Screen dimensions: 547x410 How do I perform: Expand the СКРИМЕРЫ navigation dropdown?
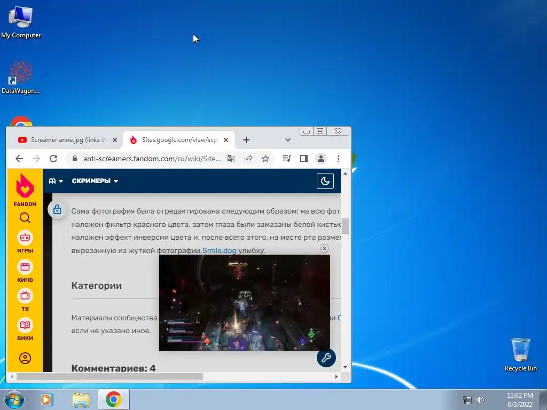[95, 181]
